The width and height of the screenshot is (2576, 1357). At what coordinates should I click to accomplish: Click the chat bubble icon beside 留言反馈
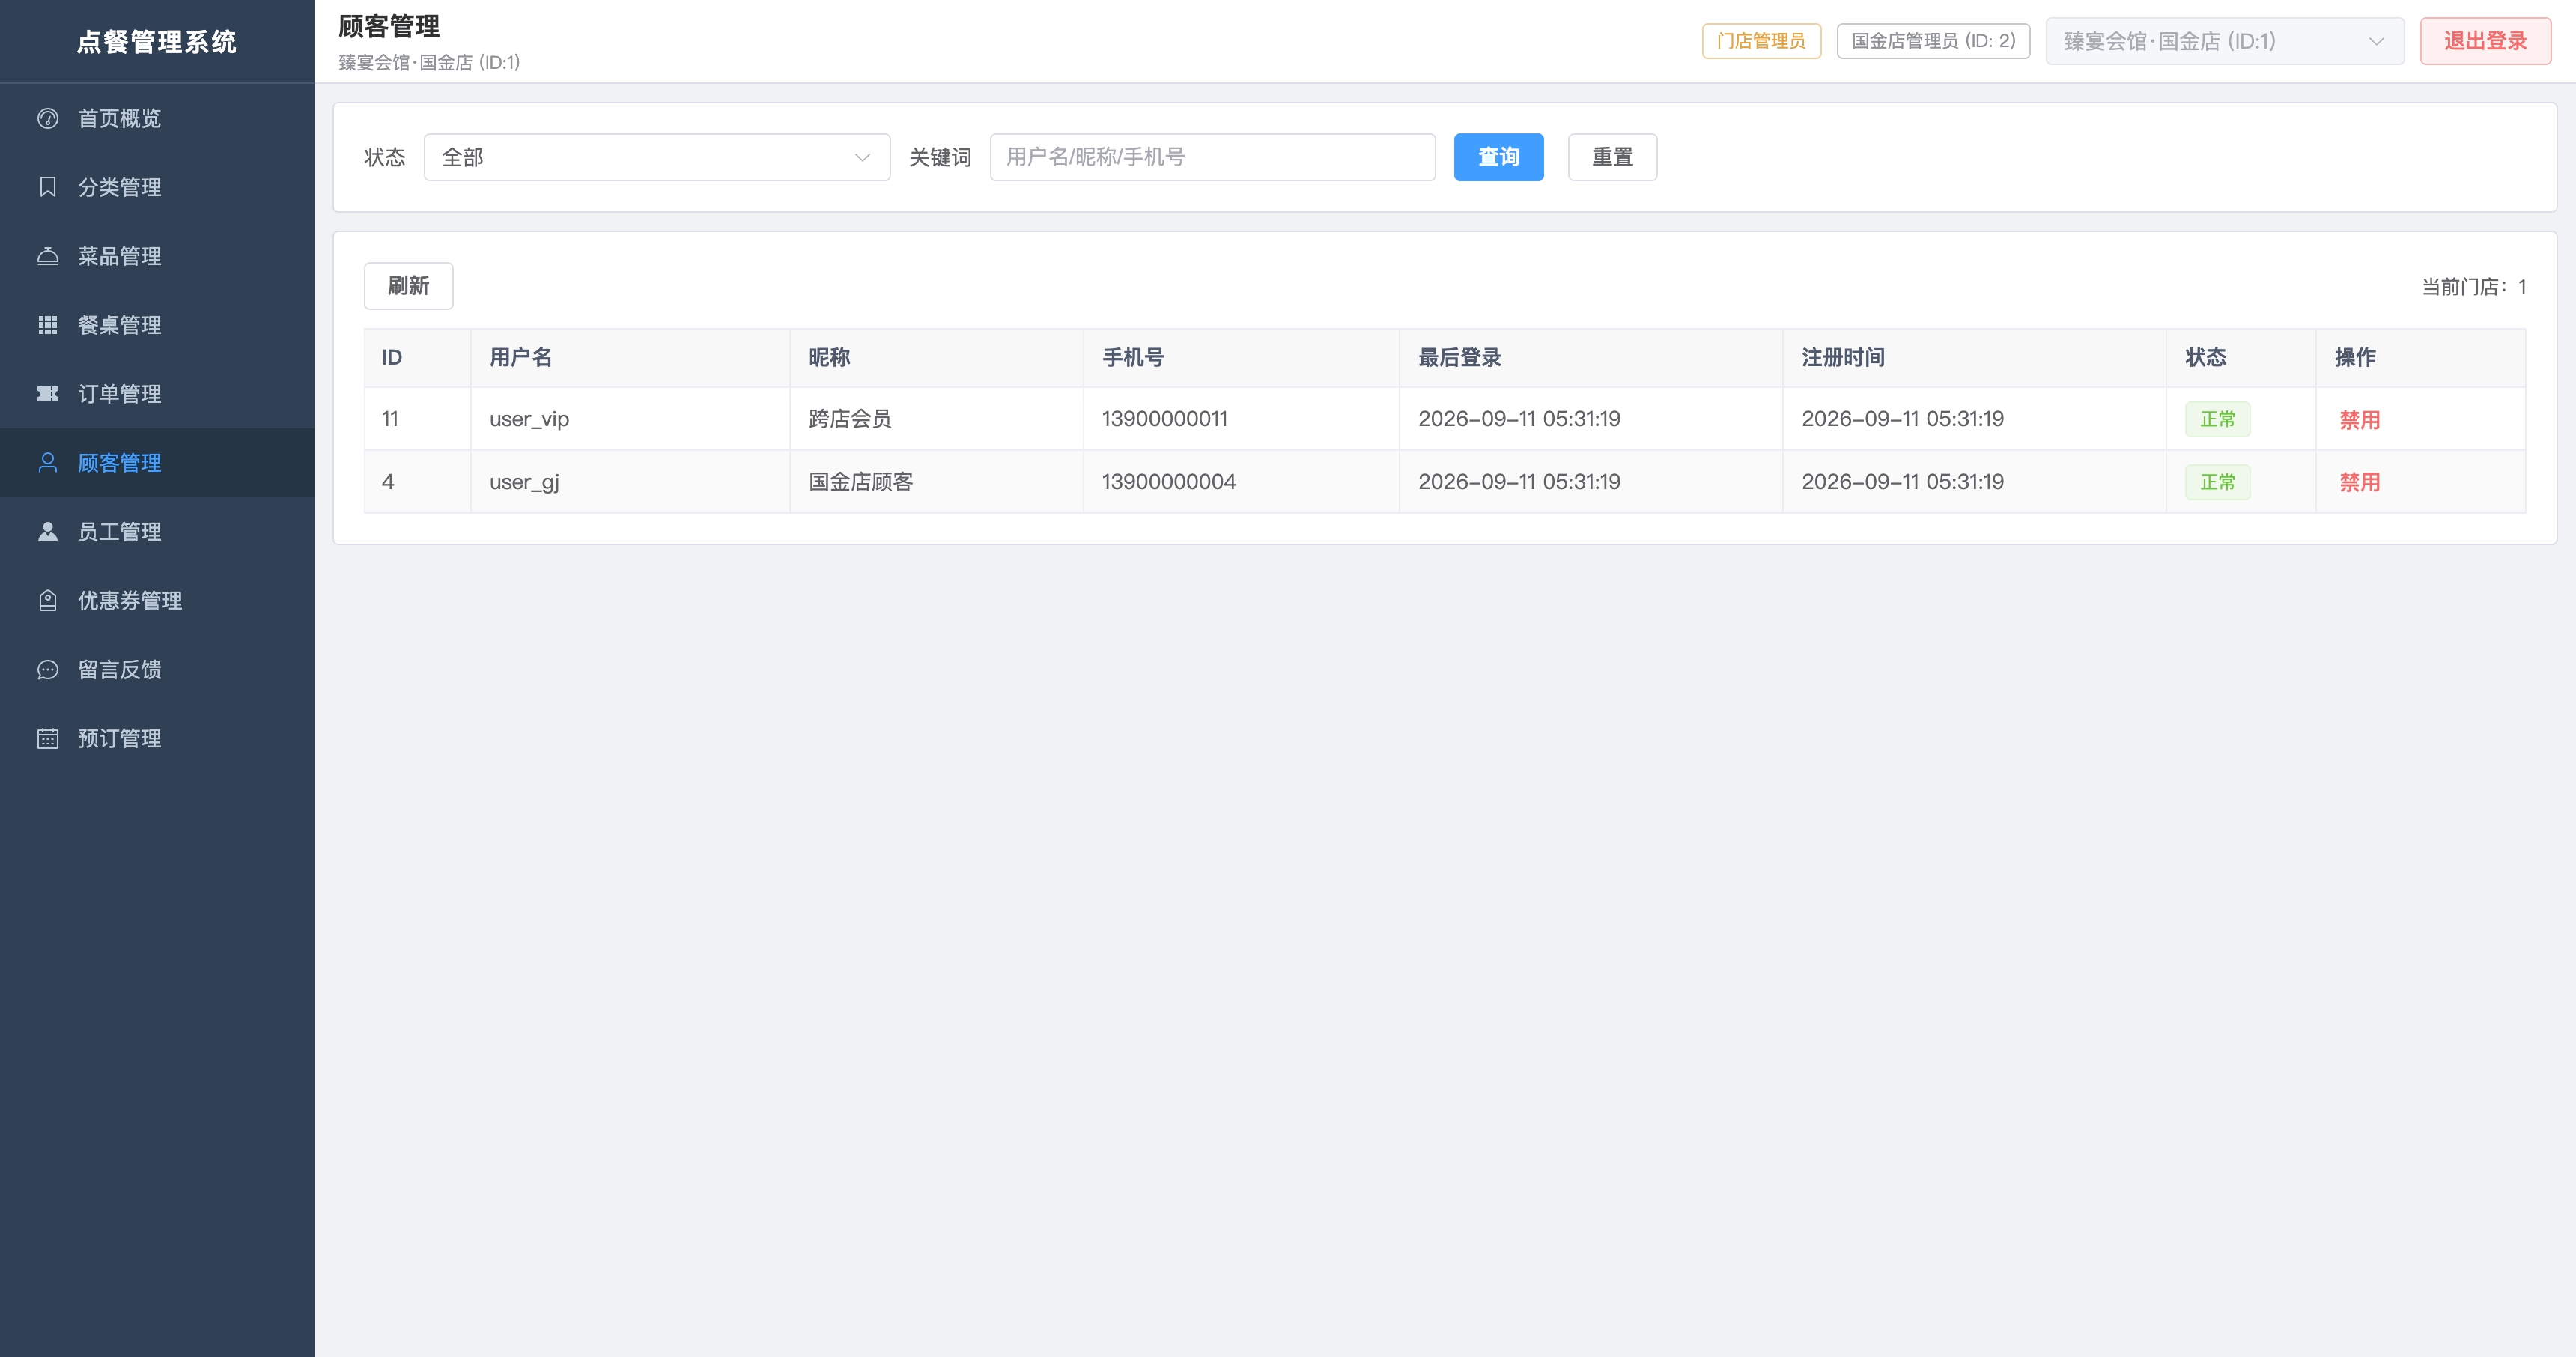[47, 669]
